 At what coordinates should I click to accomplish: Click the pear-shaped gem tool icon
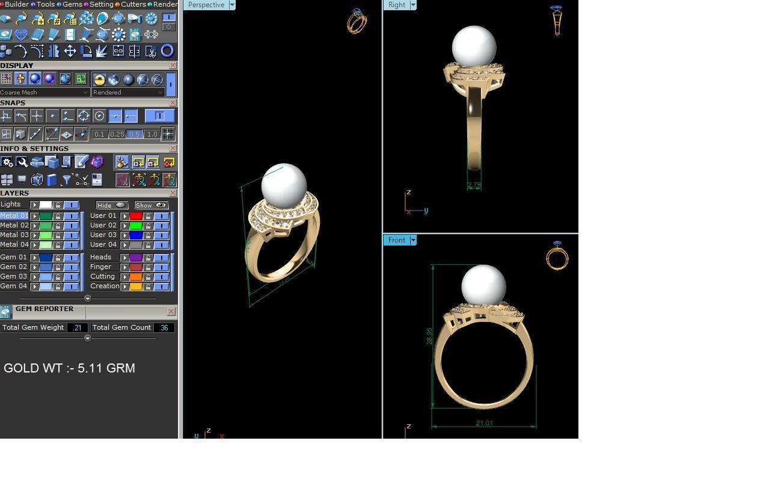coord(103,19)
